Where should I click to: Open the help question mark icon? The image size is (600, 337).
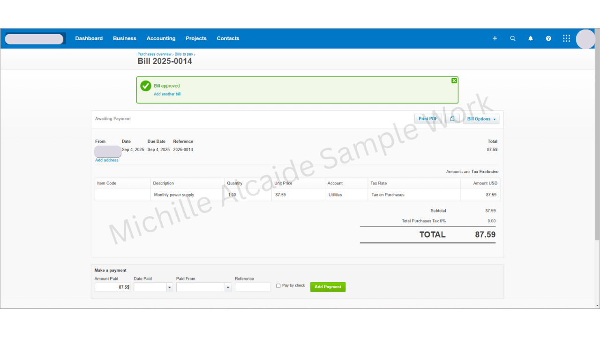[x=548, y=38]
